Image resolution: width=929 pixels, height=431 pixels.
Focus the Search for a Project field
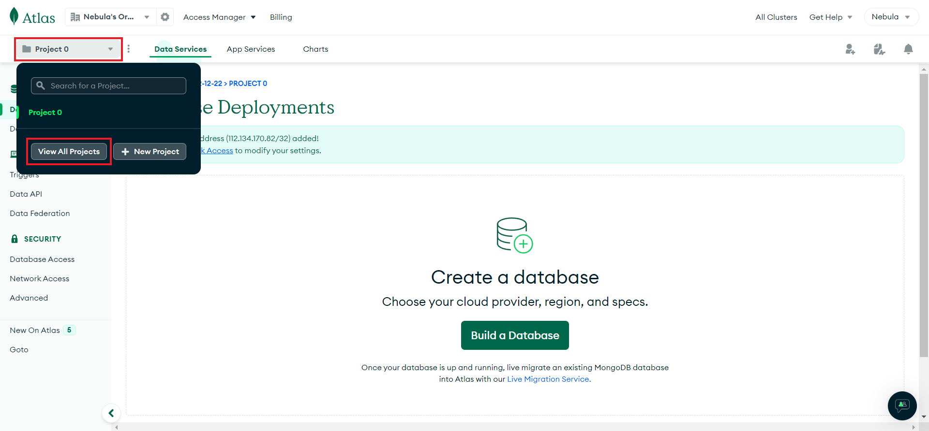(108, 86)
